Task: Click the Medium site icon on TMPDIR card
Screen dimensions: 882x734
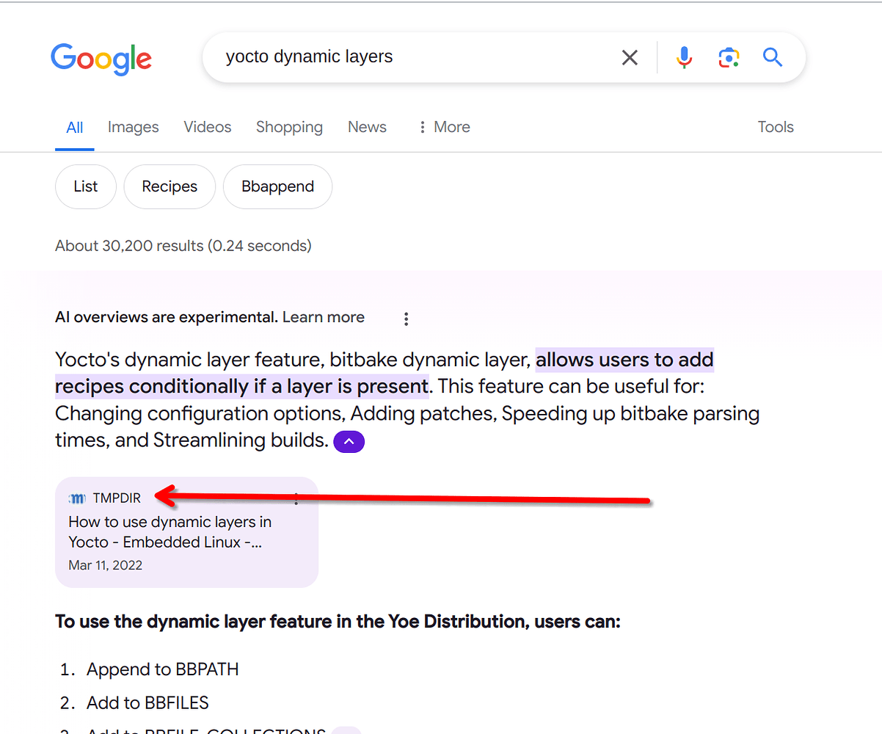Action: click(77, 498)
